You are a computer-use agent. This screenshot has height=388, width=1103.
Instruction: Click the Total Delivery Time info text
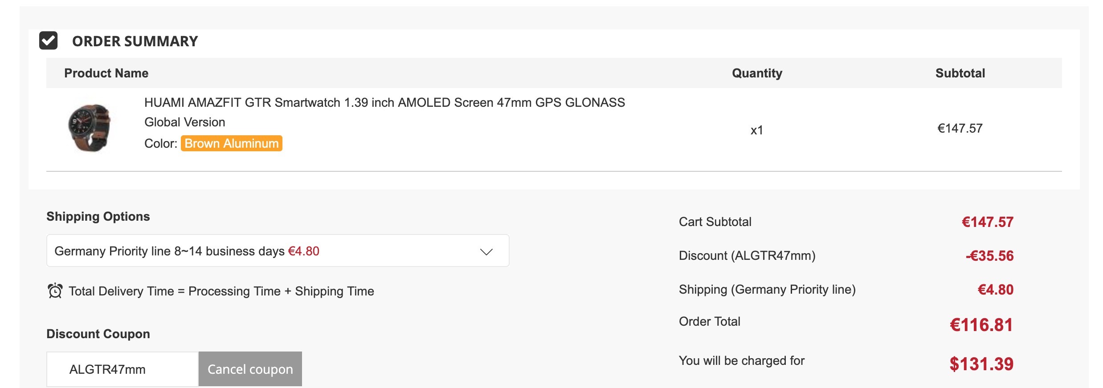221,291
